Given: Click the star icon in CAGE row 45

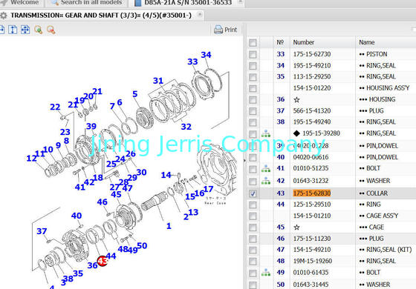Looking at the screenshot, I should (x=297, y=227).
